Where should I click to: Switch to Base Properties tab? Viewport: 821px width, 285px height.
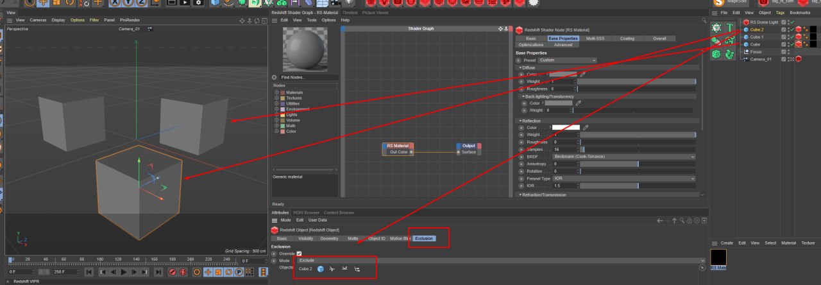coord(563,39)
